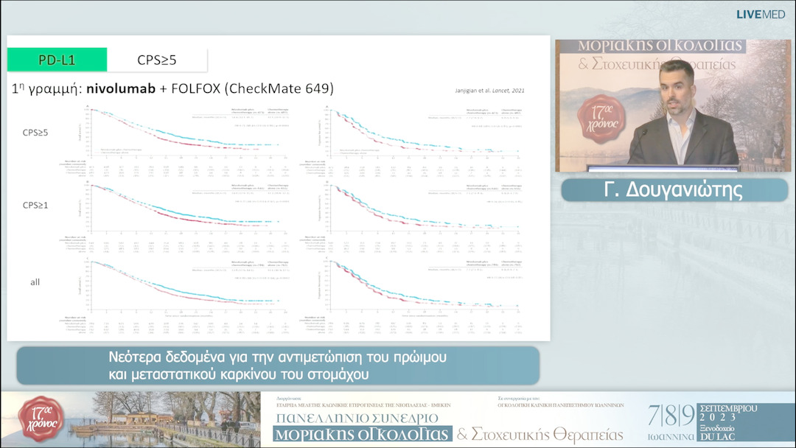Screen dimensions: 796x448
Task: Click the Ξενοδοχείο DU LAC venue text
Action: click(717, 433)
